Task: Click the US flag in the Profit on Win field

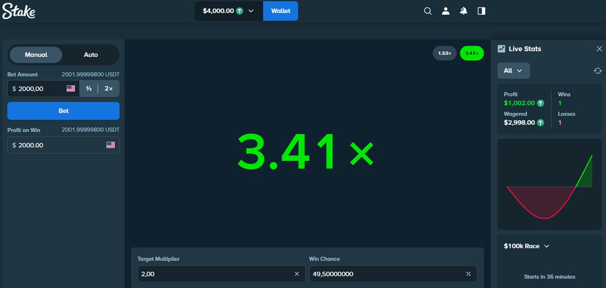Action: [x=111, y=145]
